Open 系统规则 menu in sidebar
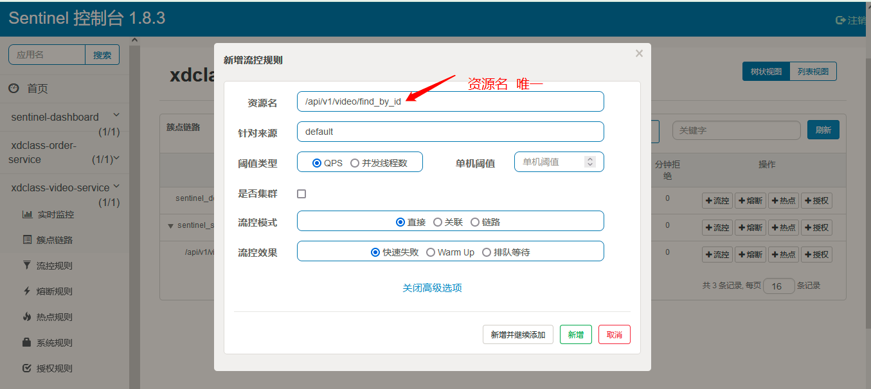 (x=55, y=343)
